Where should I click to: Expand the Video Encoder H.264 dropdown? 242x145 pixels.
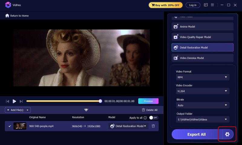[203, 91]
